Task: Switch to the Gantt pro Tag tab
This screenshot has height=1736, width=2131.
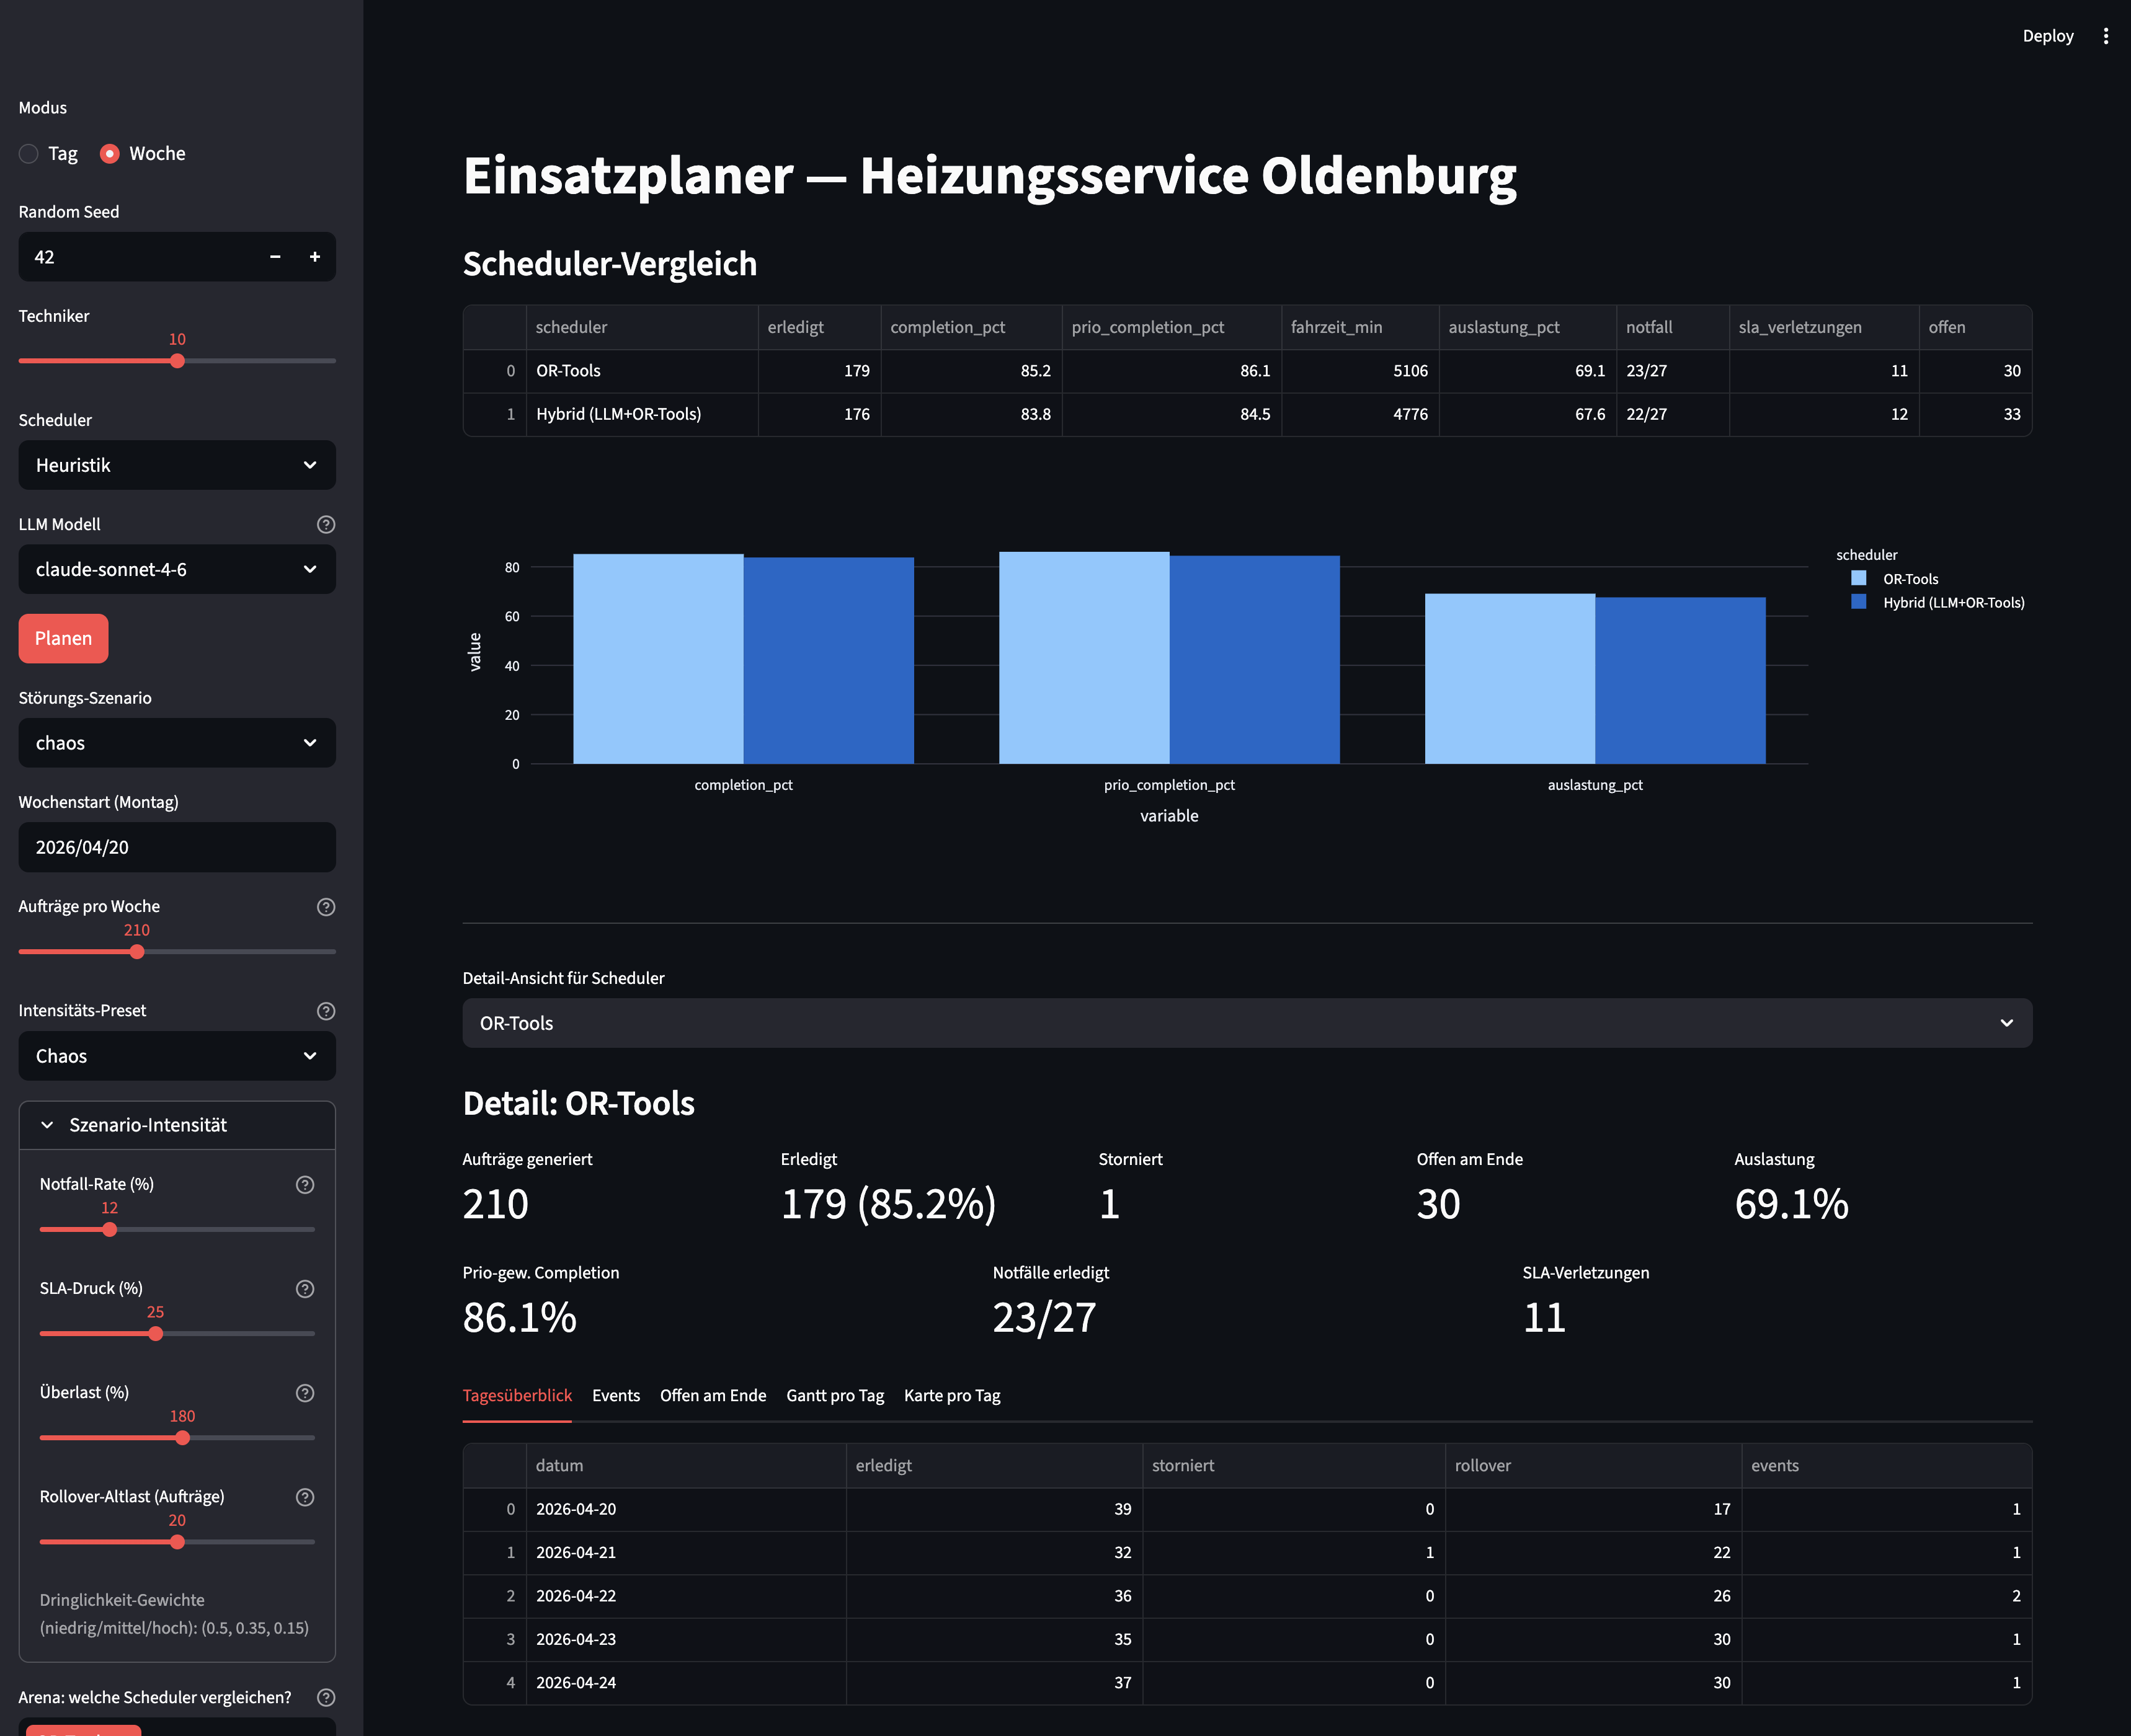Action: tap(834, 1396)
